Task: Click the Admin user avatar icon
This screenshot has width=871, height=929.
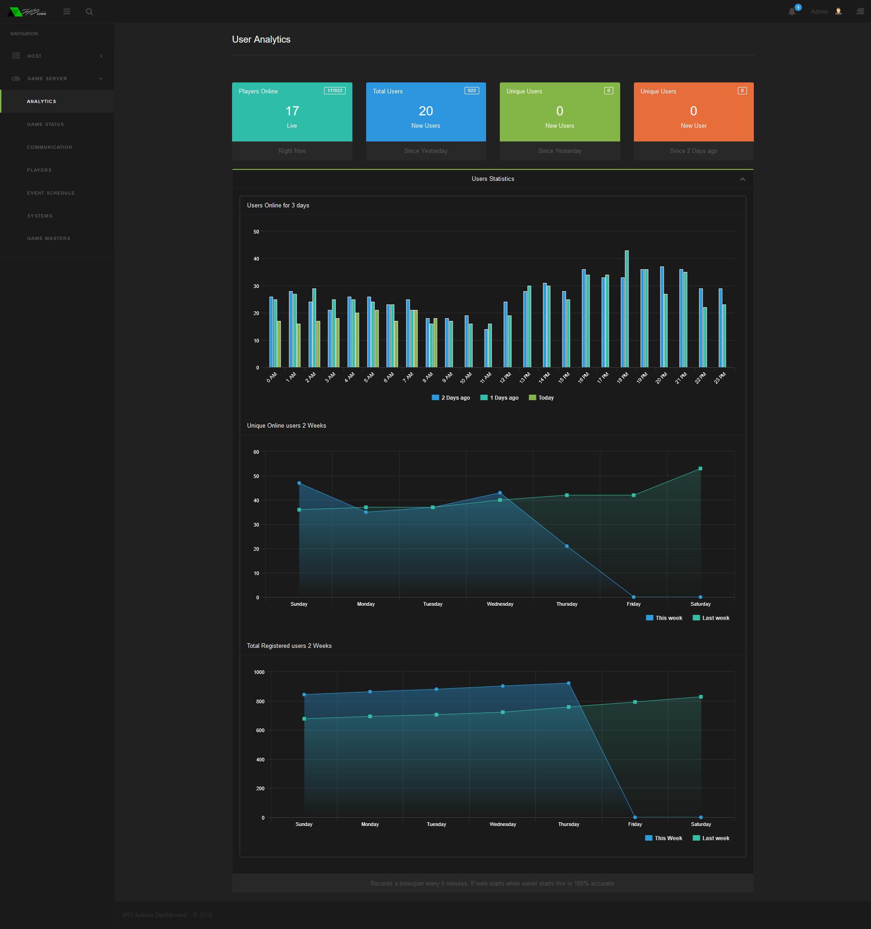Action: tap(839, 12)
